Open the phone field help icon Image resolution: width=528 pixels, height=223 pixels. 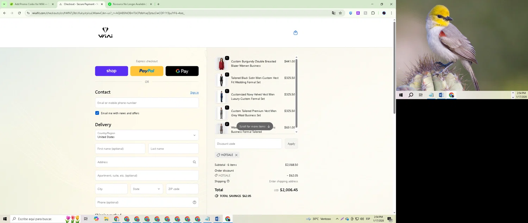click(194, 202)
